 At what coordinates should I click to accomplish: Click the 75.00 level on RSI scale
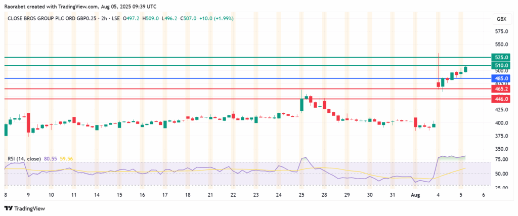[500, 159]
